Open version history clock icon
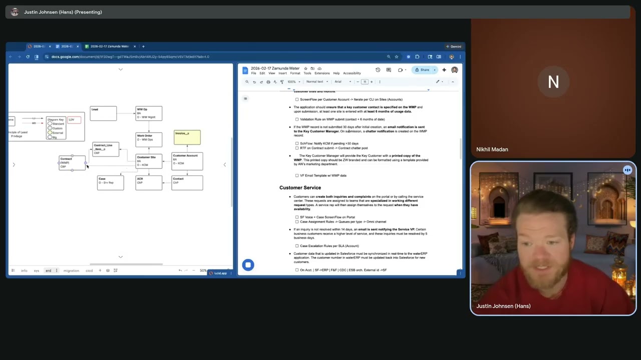 click(378, 70)
